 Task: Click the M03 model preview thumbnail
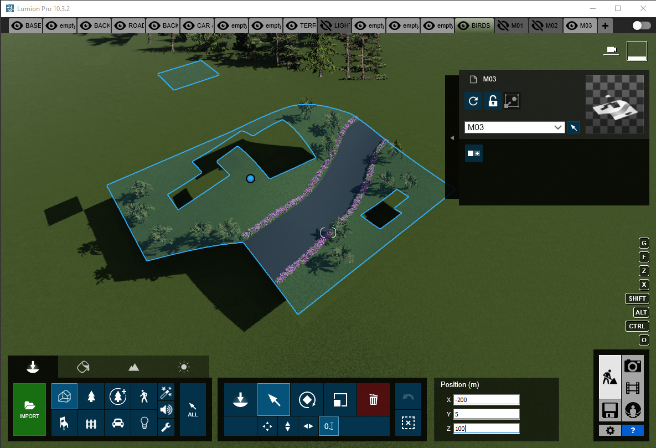tap(614, 105)
